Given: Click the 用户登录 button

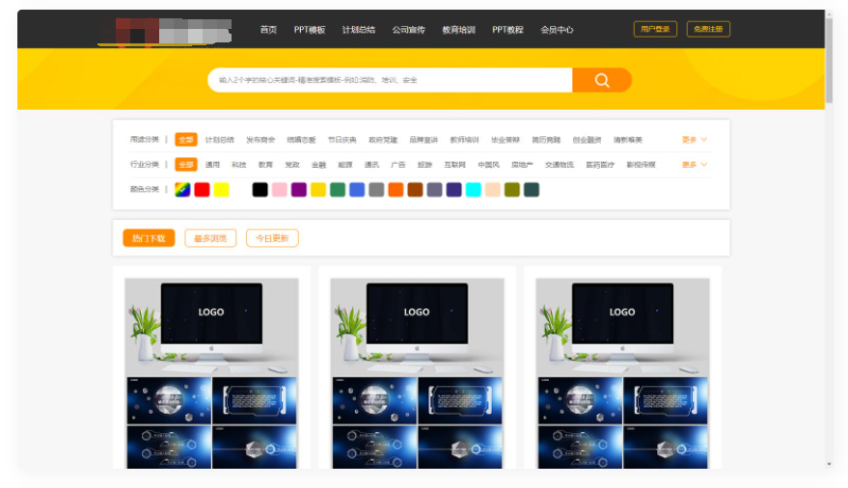Looking at the screenshot, I should (655, 30).
